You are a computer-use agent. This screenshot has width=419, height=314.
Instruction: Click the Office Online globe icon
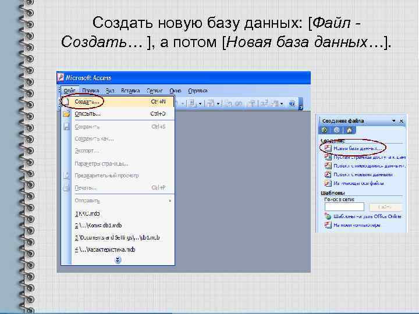point(328,216)
